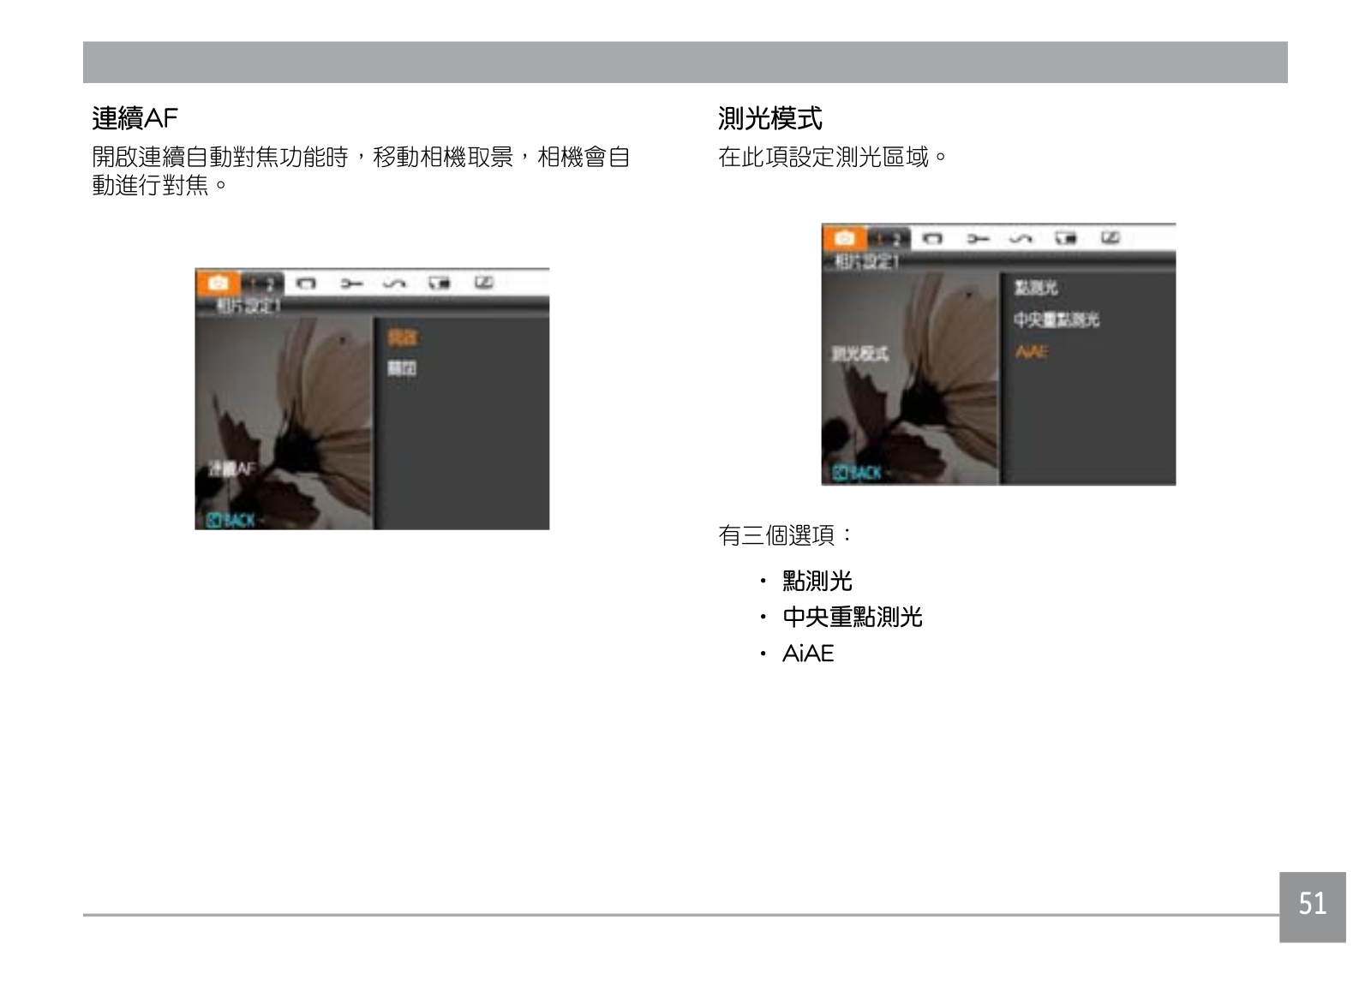
Task: Select the pencil edit icon in metering mode screen
Action: [x=1111, y=238]
